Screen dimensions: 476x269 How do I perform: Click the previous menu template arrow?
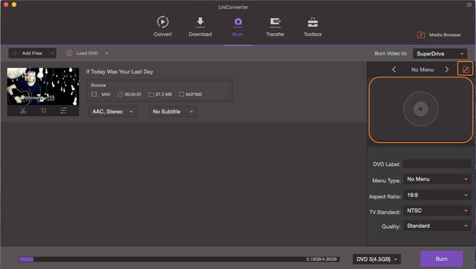coord(394,69)
